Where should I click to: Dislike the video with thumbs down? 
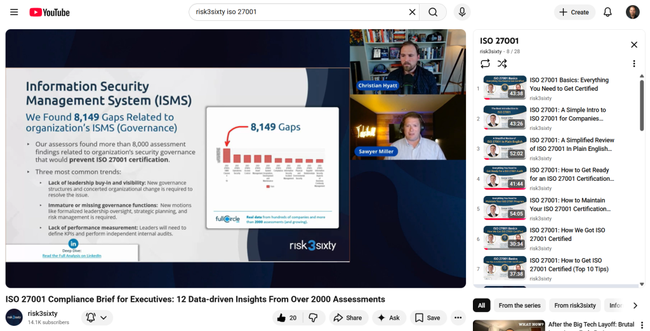click(314, 318)
